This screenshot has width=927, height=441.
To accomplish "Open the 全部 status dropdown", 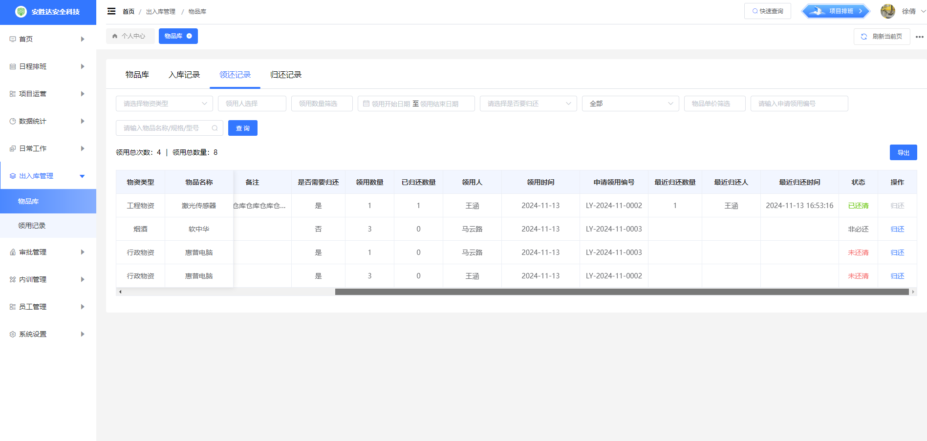I will tap(630, 104).
